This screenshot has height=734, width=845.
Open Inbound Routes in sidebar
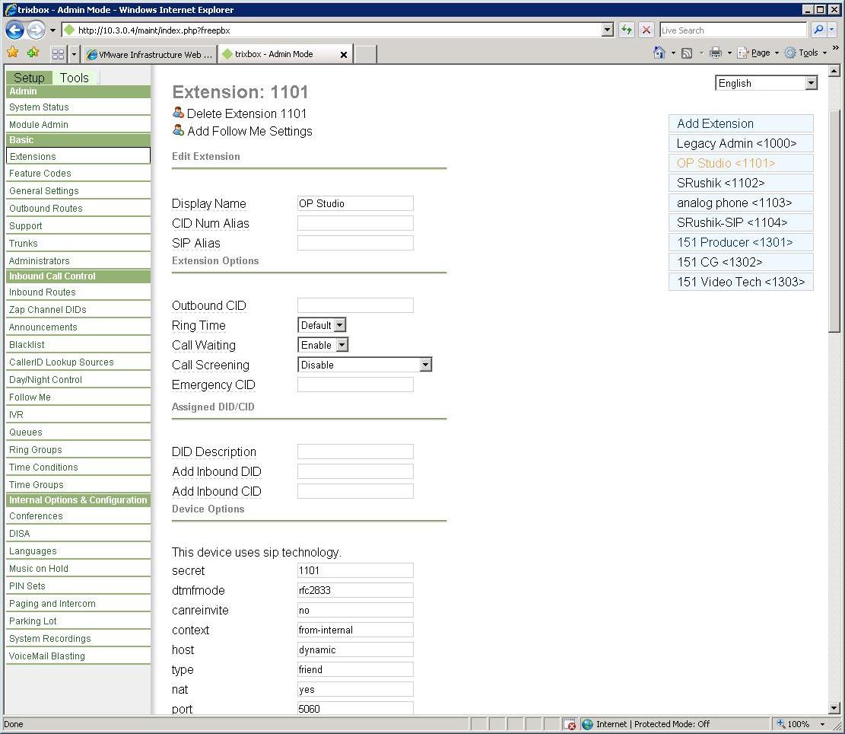78,292
